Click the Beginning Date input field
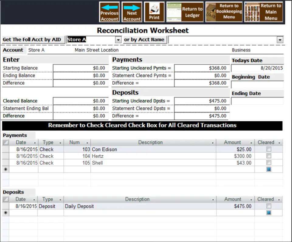This screenshot has height=242, width=292. point(257,84)
